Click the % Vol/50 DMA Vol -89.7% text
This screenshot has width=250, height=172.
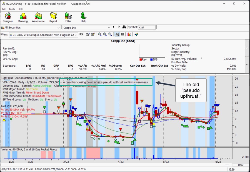click(18, 110)
